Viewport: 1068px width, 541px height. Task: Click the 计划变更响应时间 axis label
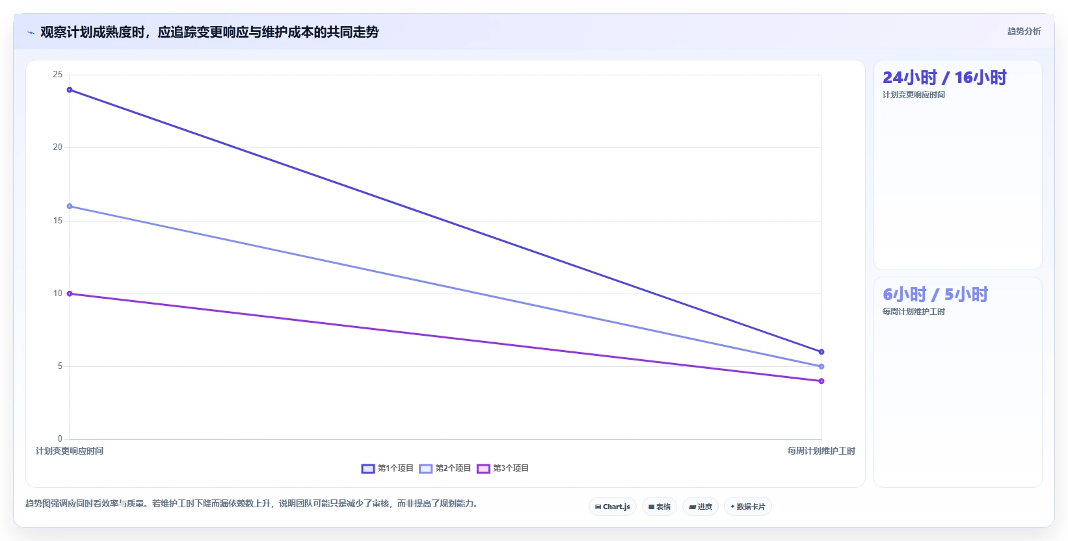70,451
